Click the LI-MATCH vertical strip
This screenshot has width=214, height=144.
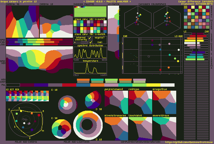(113, 32)
